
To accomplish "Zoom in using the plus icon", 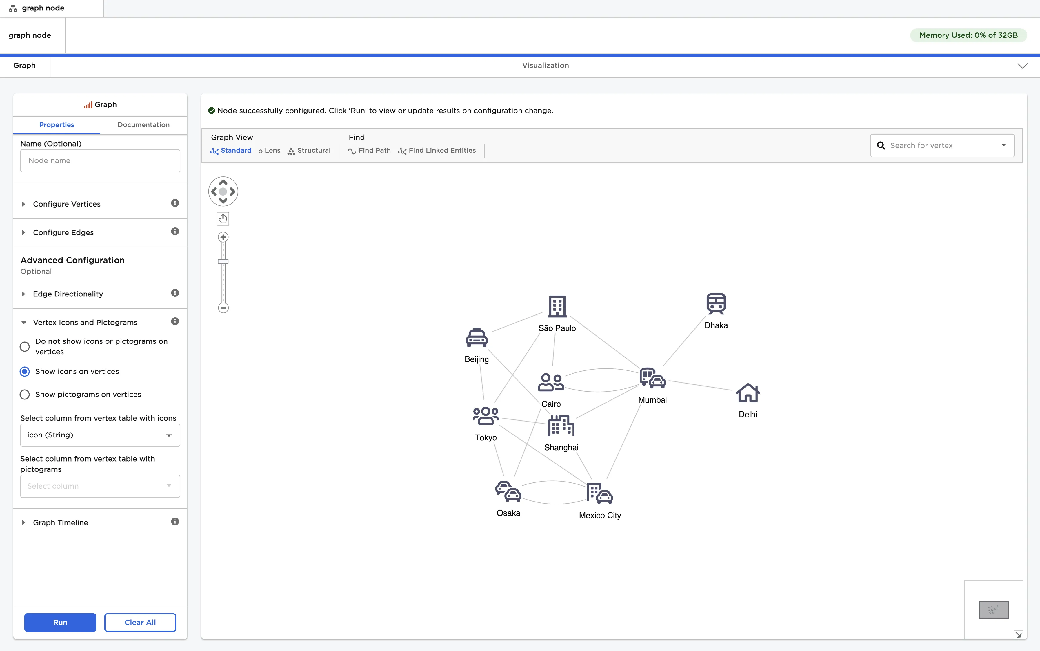I will click(223, 237).
